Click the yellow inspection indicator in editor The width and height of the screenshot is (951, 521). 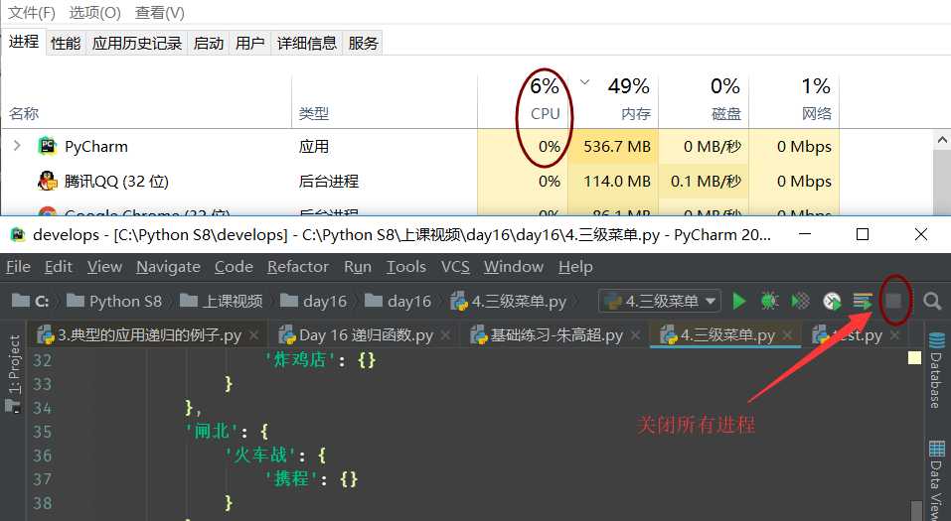914,358
